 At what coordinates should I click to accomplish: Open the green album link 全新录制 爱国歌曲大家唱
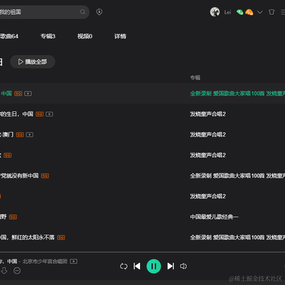pos(237,94)
